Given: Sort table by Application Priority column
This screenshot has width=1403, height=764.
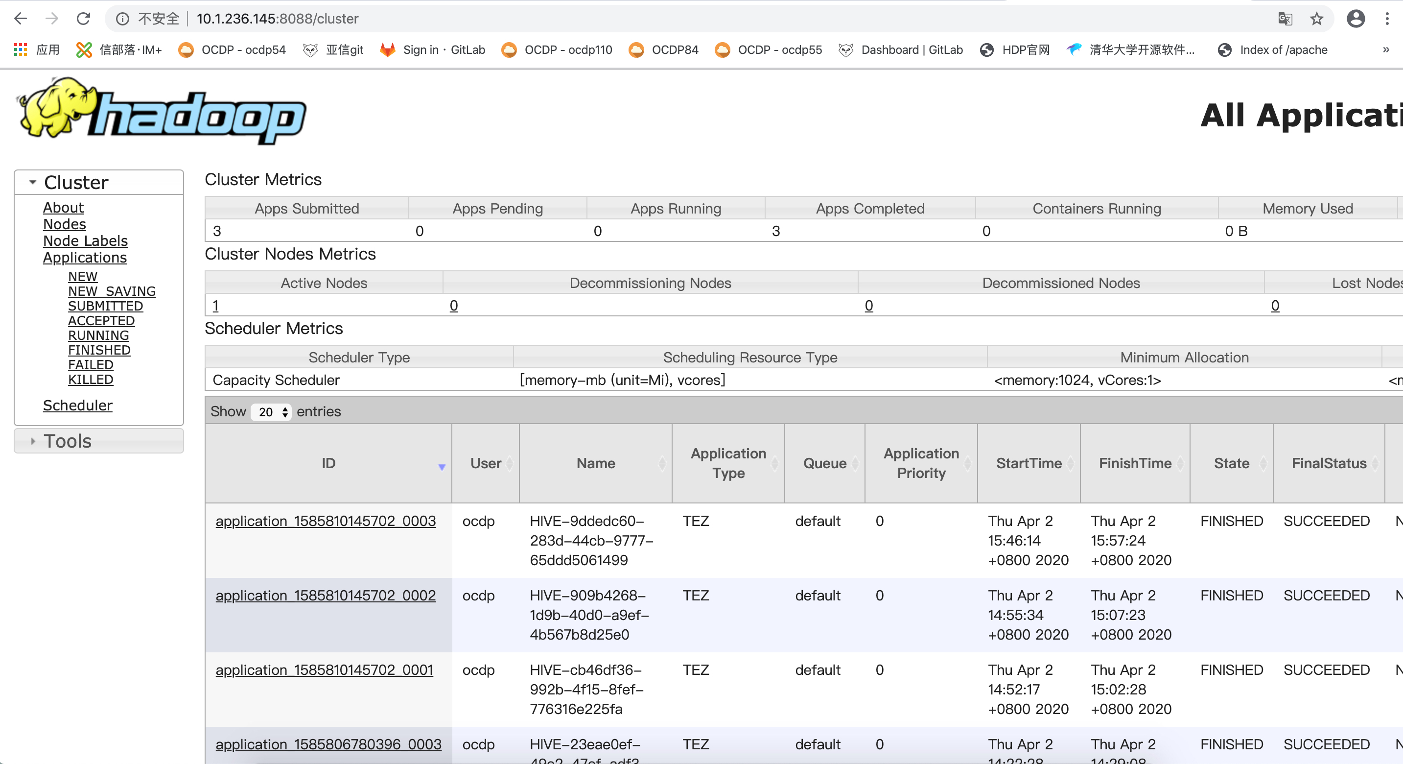Looking at the screenshot, I should [x=921, y=463].
